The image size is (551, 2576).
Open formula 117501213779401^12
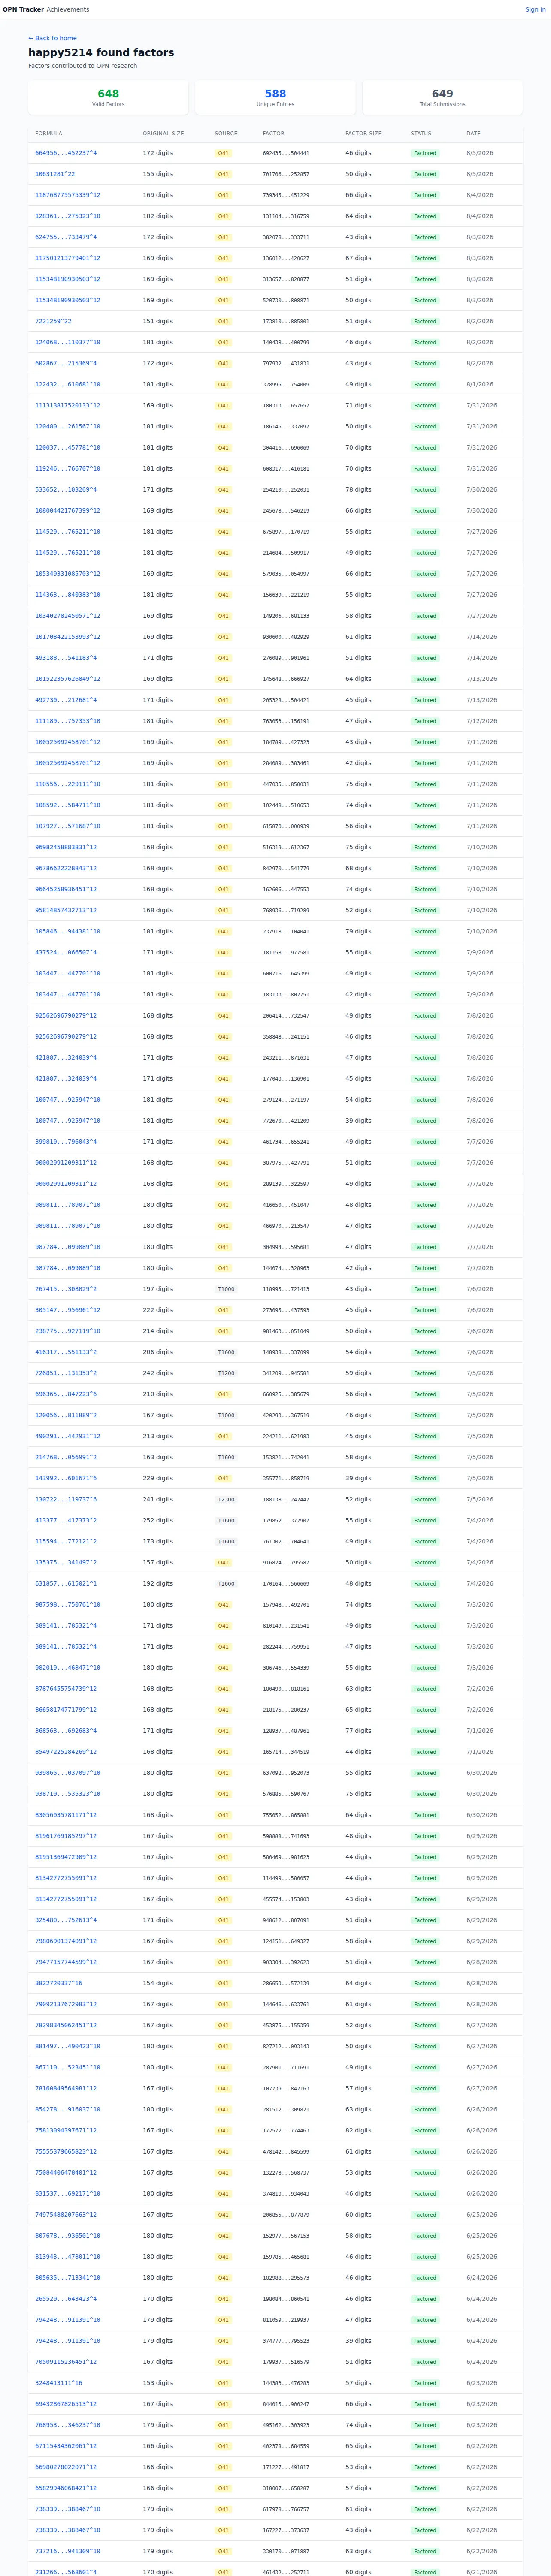click(x=68, y=258)
